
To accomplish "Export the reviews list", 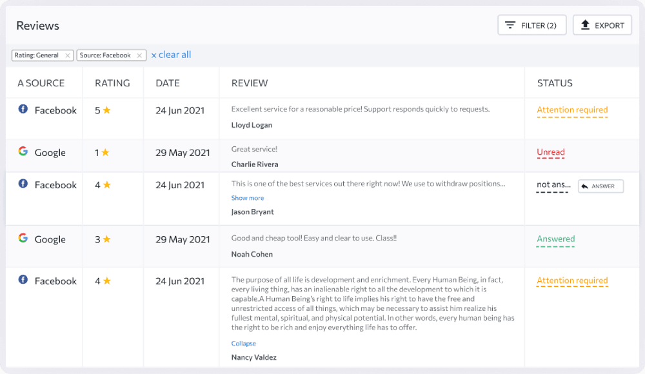I will point(602,25).
